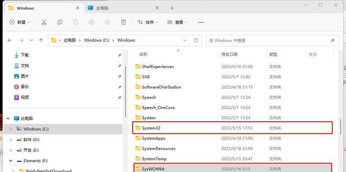This screenshot has width=346, height=172.
Task: Open the three-dot more options menu
Action: (x=201, y=22)
